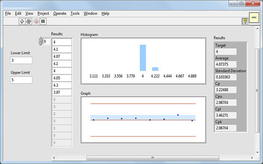Click the Upper Limit input field
Screen dimensions: 263x164
click(x=21, y=80)
